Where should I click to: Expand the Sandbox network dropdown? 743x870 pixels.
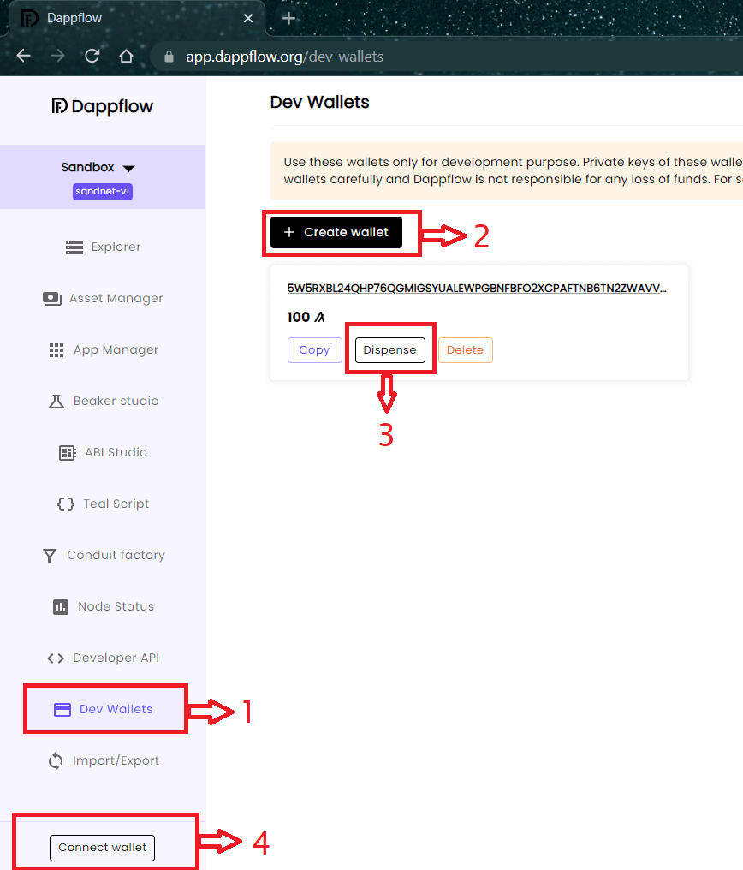(x=98, y=167)
